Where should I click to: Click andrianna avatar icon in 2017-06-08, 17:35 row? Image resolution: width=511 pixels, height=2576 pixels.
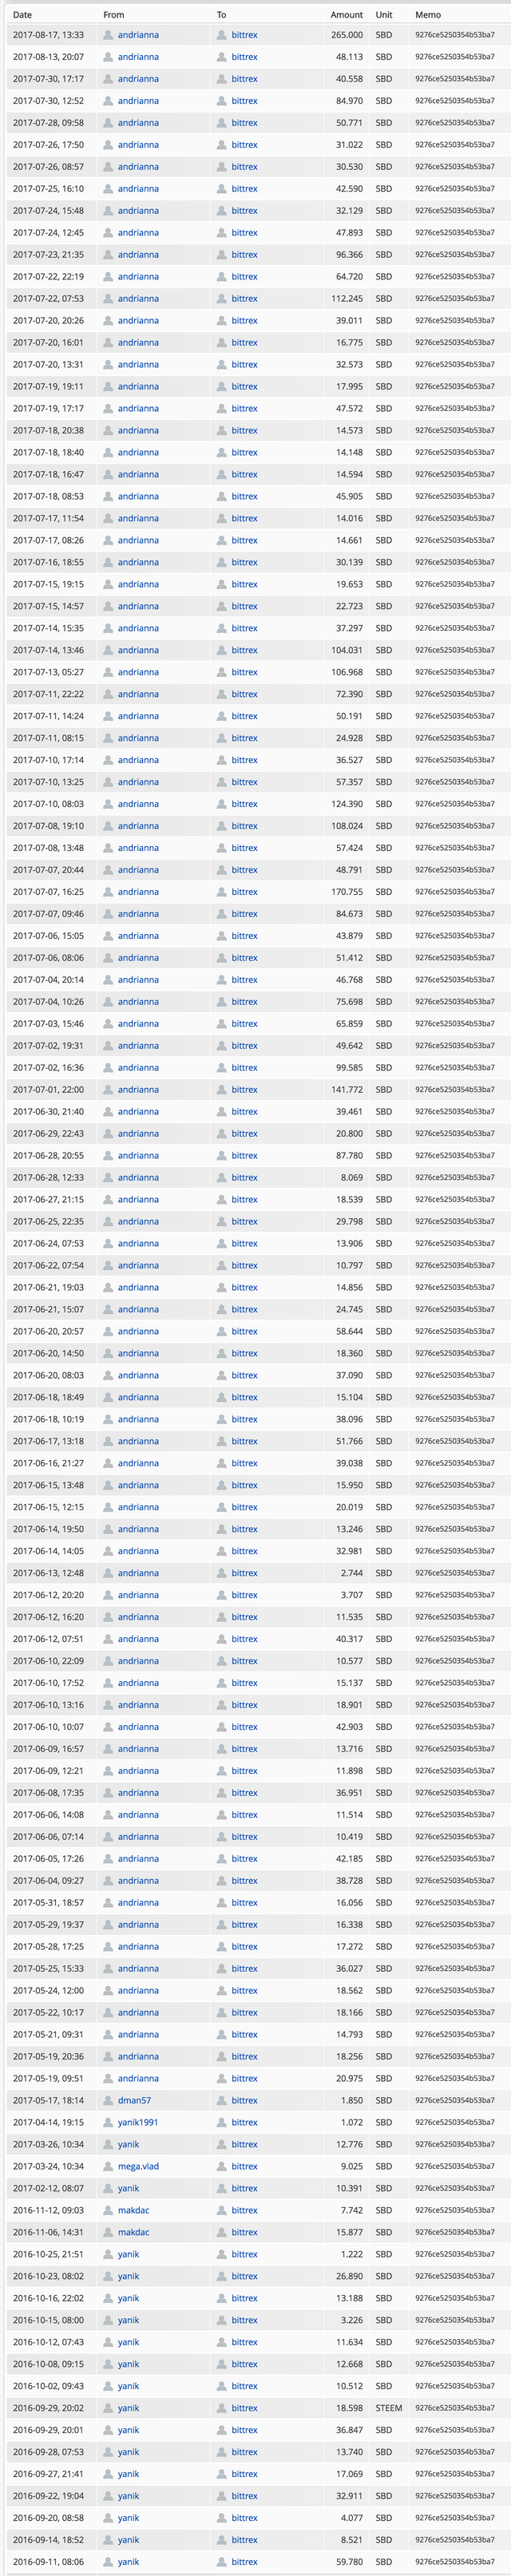(108, 1793)
